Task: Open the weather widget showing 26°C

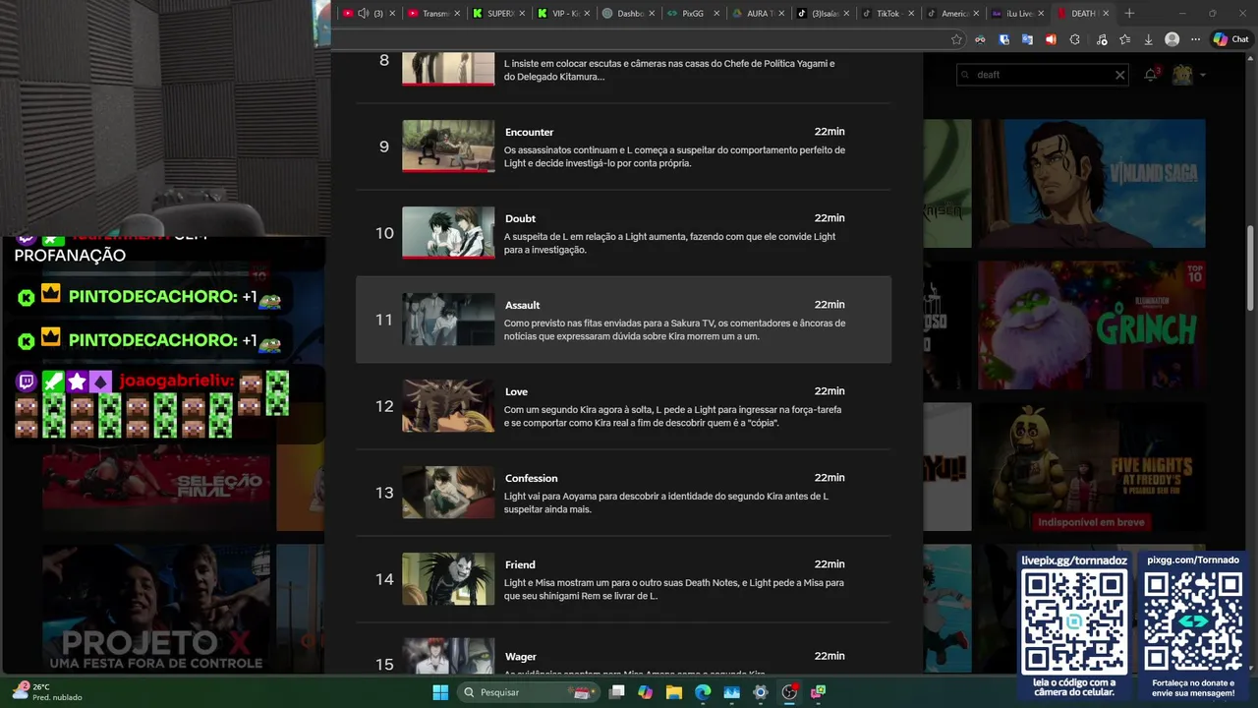Action: tap(45, 691)
